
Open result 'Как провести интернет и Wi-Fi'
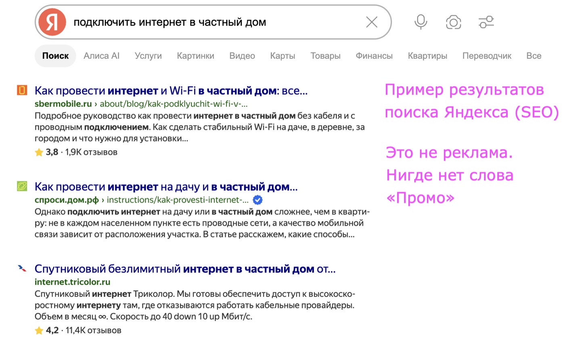[x=171, y=91]
